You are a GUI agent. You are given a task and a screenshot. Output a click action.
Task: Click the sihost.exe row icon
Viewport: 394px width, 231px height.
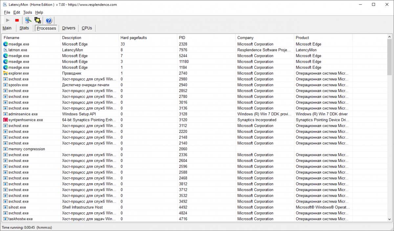click(6, 207)
